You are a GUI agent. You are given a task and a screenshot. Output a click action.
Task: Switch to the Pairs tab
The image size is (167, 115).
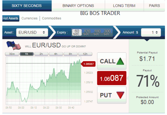click(154, 6)
